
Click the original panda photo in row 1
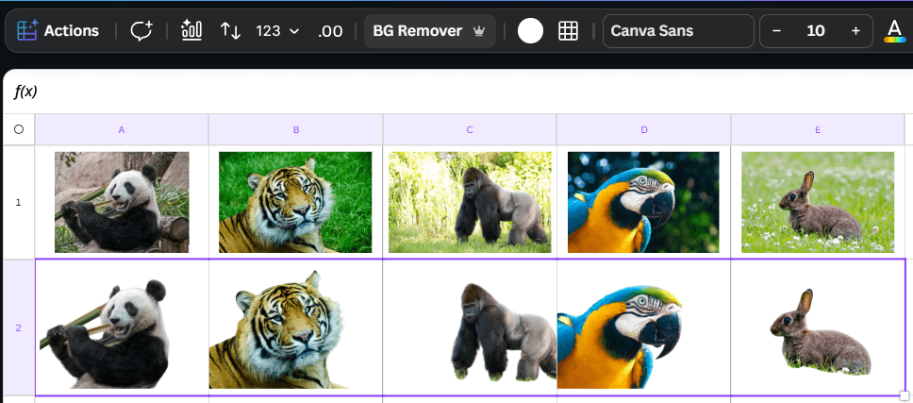click(122, 202)
